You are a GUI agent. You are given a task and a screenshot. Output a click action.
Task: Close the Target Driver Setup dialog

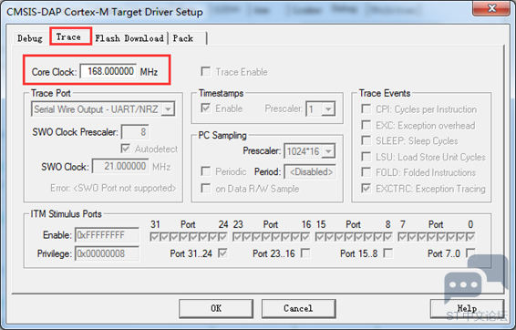click(491, 8)
